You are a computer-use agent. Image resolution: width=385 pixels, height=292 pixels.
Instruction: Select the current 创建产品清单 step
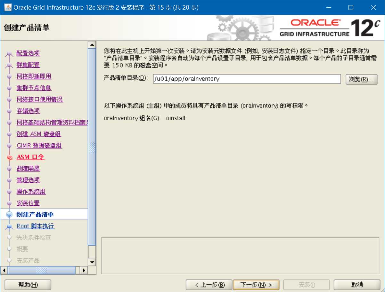[35, 215]
